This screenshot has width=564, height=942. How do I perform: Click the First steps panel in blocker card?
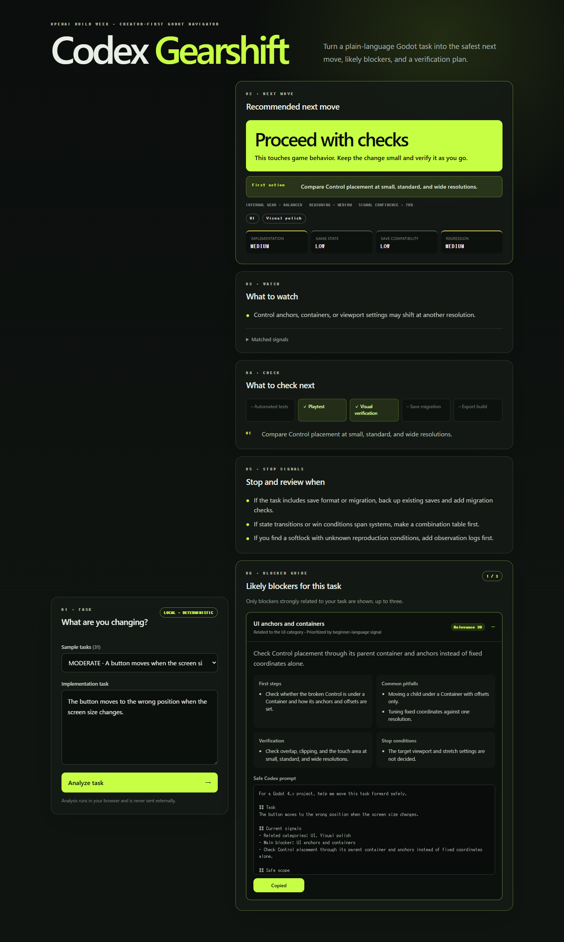point(313,701)
